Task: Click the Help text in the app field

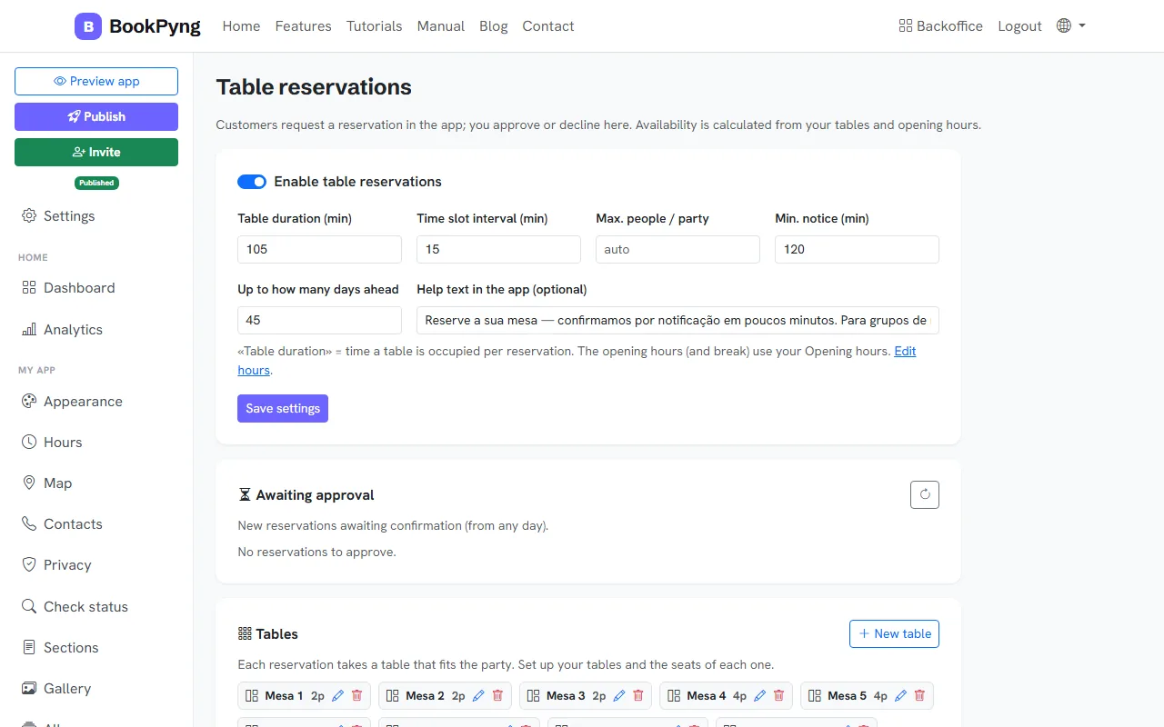Action: pyautogui.click(x=677, y=320)
